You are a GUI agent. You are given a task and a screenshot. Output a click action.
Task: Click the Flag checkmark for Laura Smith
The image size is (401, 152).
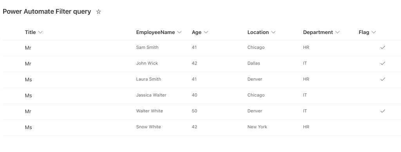(x=383, y=79)
